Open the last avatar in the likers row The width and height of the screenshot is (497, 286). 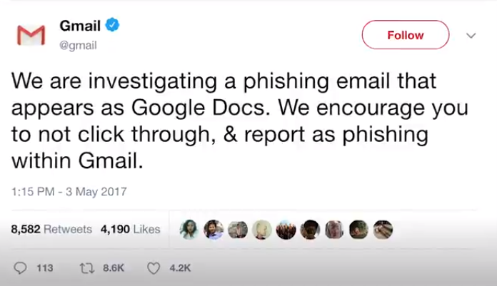pyautogui.click(x=383, y=230)
